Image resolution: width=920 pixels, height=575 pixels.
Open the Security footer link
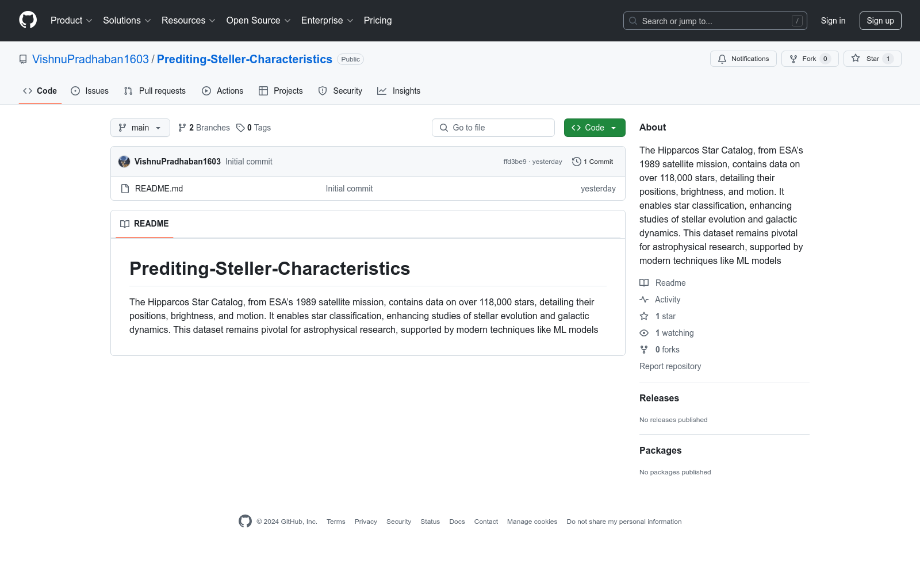(x=398, y=522)
